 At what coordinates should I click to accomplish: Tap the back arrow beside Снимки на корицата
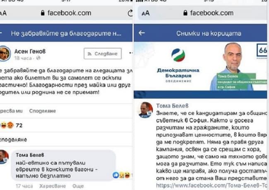click(142, 33)
